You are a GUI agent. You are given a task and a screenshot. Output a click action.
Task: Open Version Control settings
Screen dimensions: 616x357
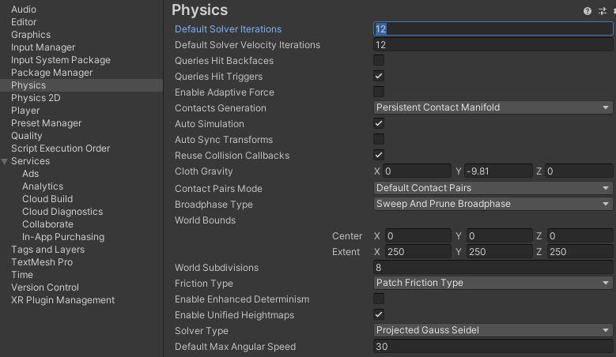pyautogui.click(x=45, y=287)
